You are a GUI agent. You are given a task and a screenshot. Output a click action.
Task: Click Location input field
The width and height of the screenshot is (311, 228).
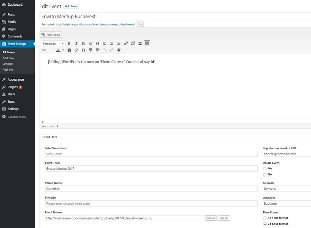[287, 203]
